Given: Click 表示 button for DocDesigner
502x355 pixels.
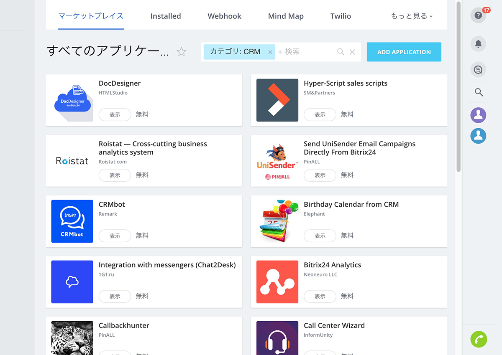Looking at the screenshot, I should [x=115, y=114].
